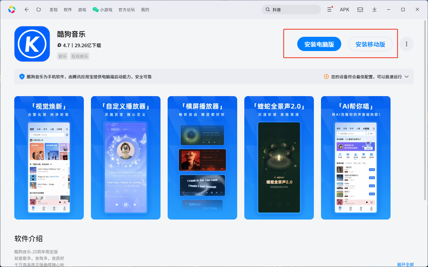Expand the full description with 展开全部

pos(405,264)
